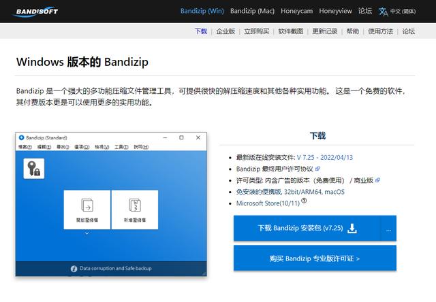Viewport: 436px width, 302px height.
Task: Open the language translation icon
Action: pyautogui.click(x=383, y=12)
